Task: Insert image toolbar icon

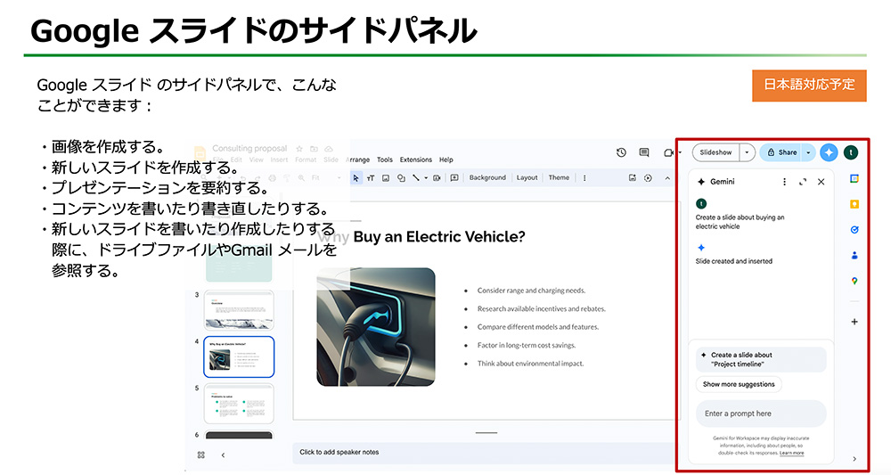Action: [x=385, y=178]
